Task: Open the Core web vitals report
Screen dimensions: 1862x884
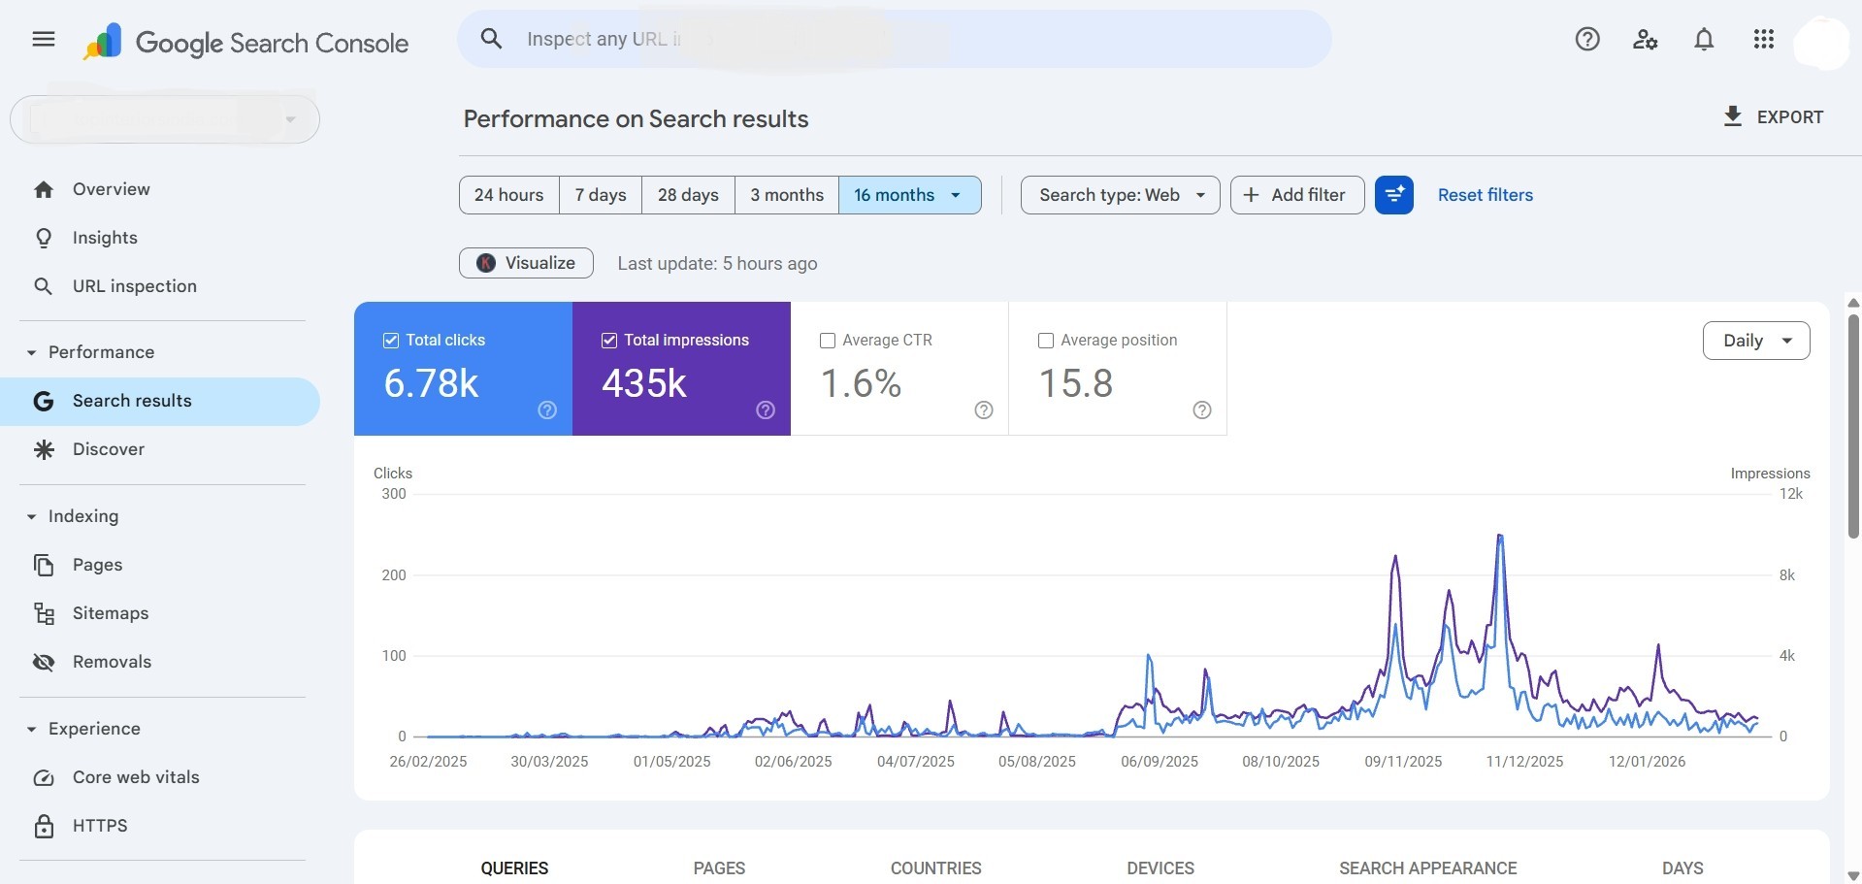Action: [136, 776]
